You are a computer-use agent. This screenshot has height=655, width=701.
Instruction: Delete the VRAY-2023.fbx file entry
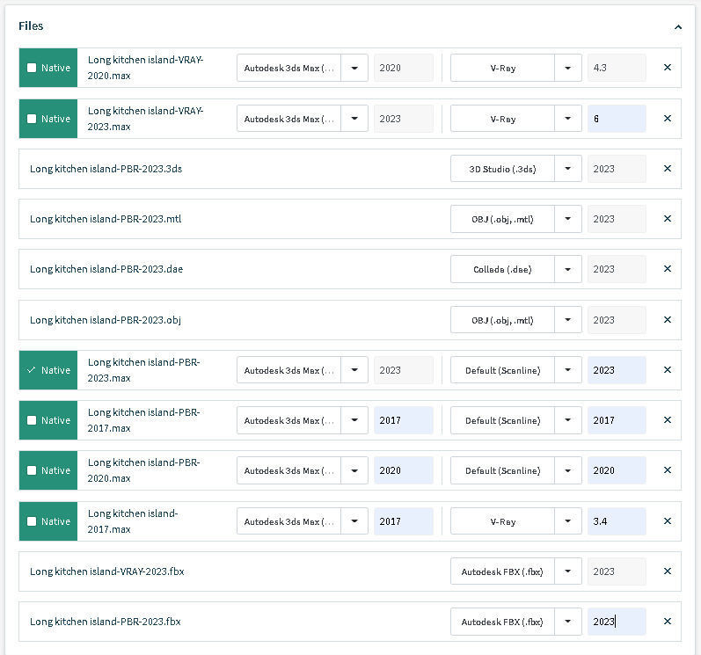(667, 571)
